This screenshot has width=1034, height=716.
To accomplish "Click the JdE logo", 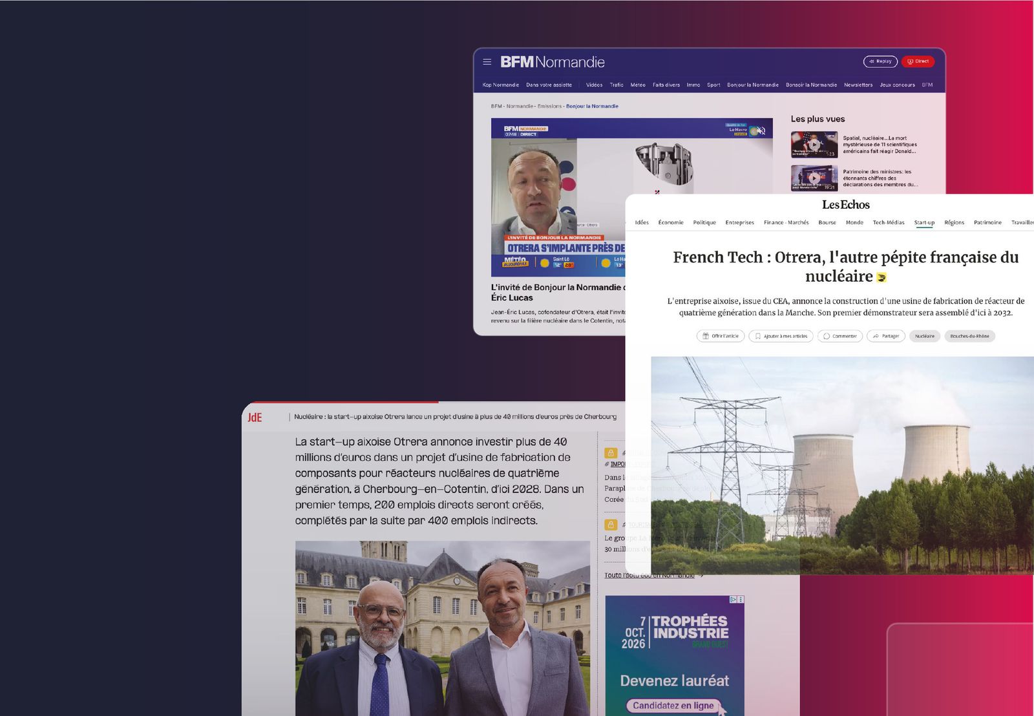I will point(255,417).
